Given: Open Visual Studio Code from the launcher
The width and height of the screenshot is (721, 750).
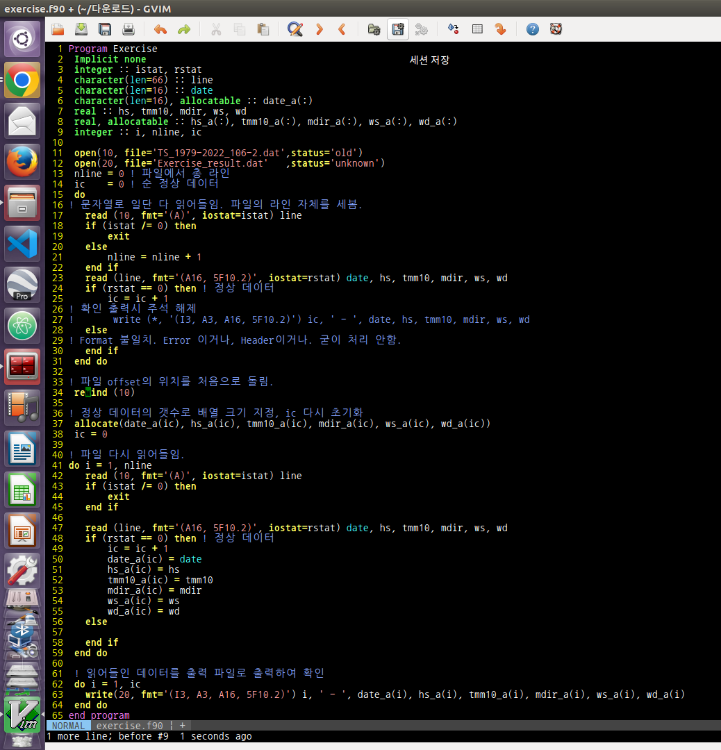Looking at the screenshot, I should pos(22,245).
